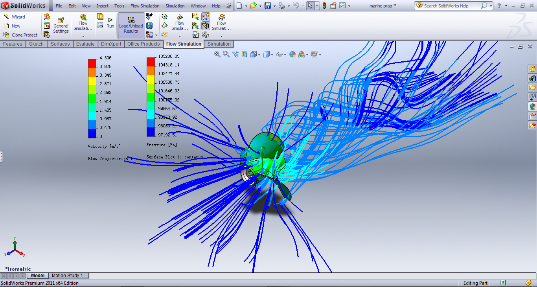Click the component control icon
The height and width of the screenshot is (287, 537).
[x=47, y=26]
